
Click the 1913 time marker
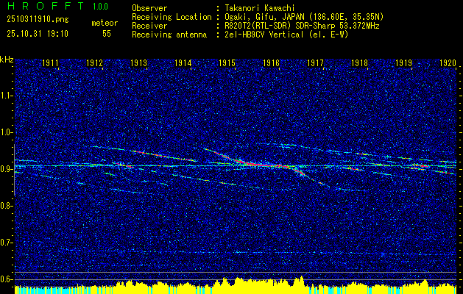[x=138, y=62]
